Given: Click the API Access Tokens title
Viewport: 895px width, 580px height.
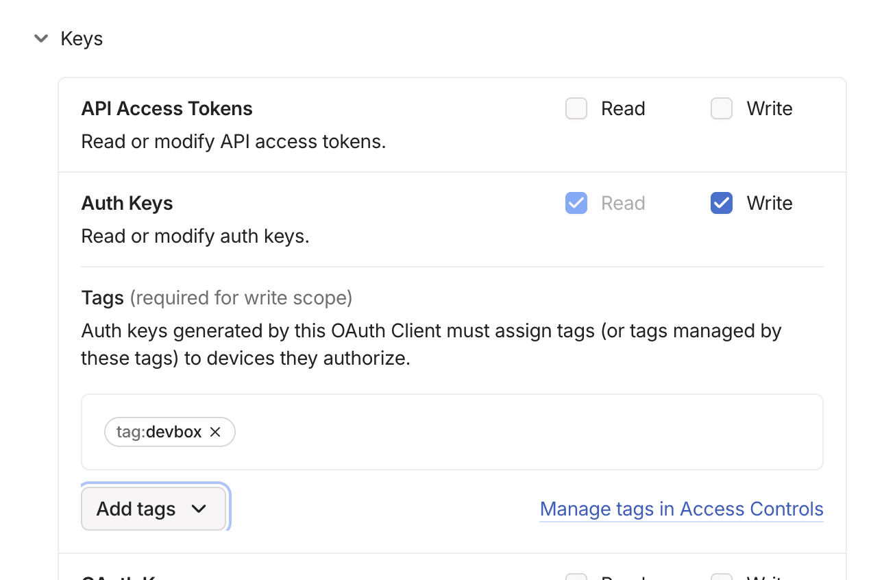Looking at the screenshot, I should [167, 108].
